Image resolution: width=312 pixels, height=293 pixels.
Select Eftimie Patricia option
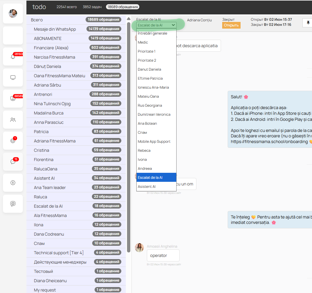pyautogui.click(x=156, y=78)
